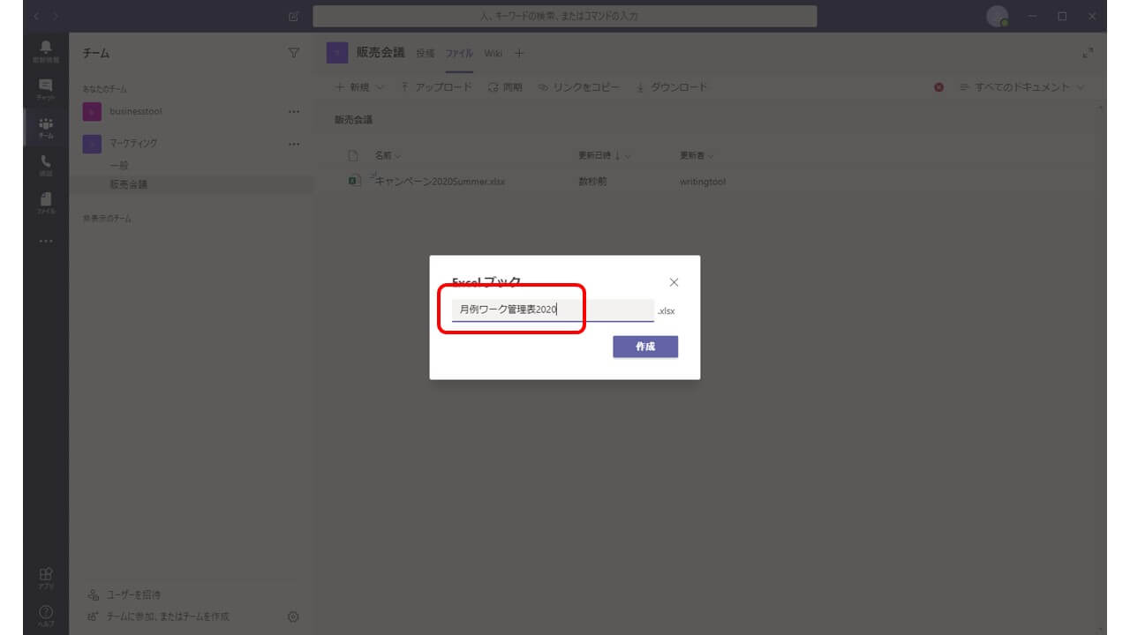Open more options for businesstool team

(294, 112)
